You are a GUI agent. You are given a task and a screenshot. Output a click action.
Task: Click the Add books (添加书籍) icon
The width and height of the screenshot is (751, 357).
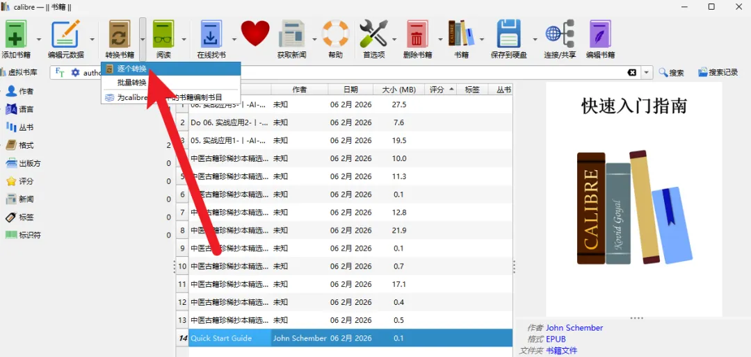(16, 33)
